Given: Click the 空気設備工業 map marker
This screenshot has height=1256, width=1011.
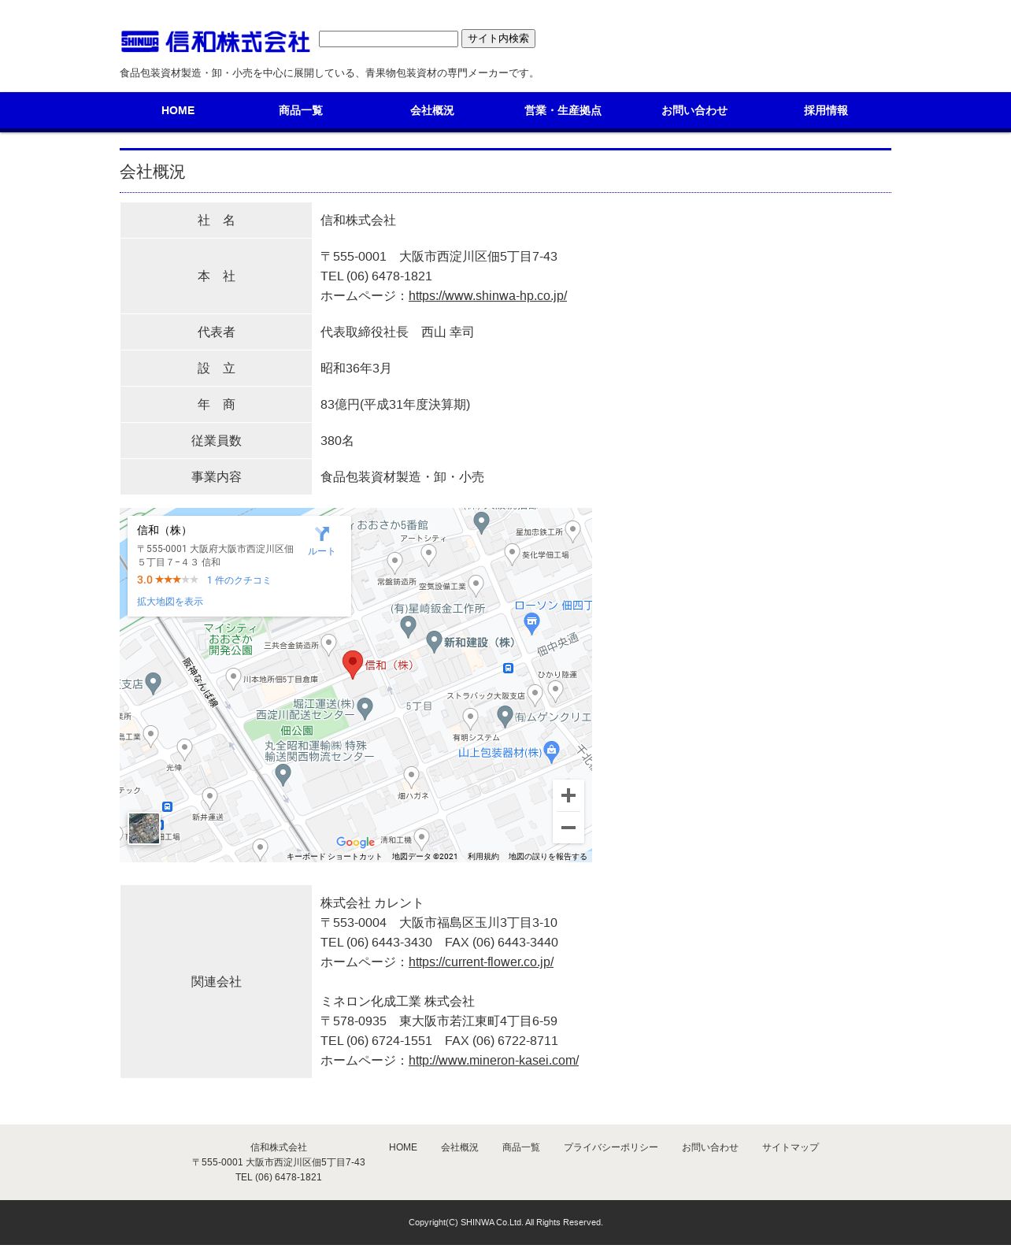Looking at the screenshot, I should pos(476,585).
